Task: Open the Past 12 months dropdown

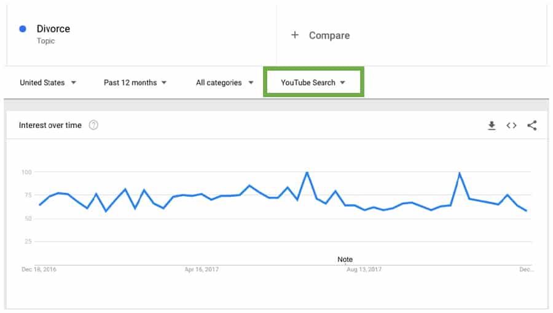Action: pyautogui.click(x=135, y=82)
